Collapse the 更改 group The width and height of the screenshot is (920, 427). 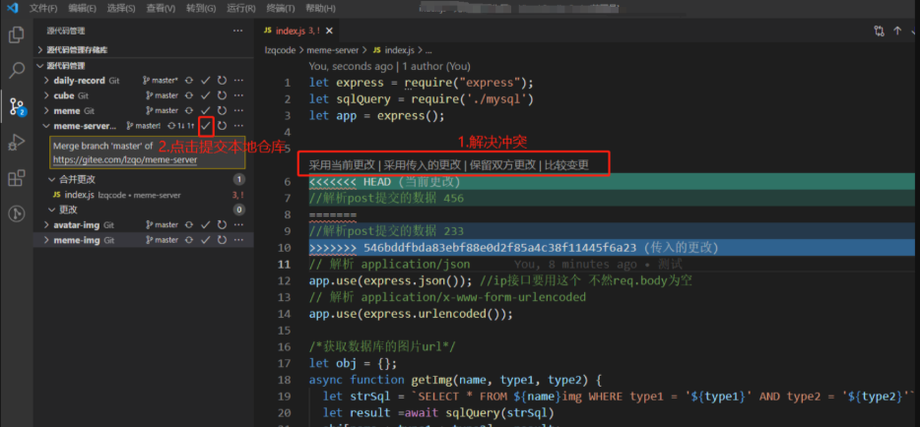tap(51, 210)
